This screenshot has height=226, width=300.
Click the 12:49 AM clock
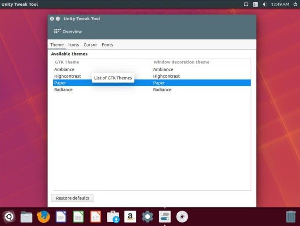pos(280,4)
